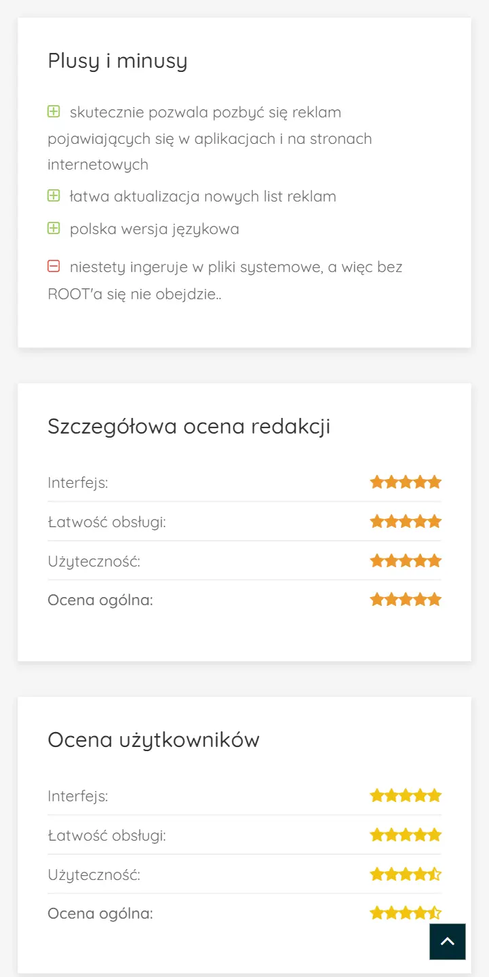The width and height of the screenshot is (489, 977).
Task: Click the plus icon beside "łatwa aktualizacja nowych list reklam"
Action: [x=54, y=195]
